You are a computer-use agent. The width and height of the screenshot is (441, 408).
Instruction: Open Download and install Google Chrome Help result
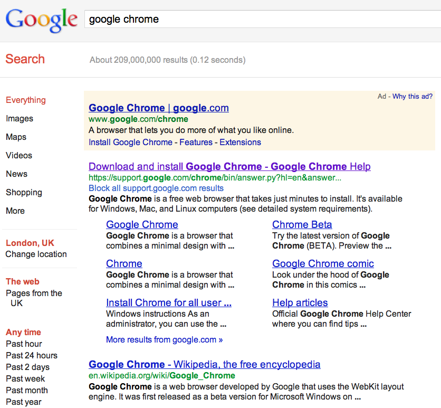(229, 167)
